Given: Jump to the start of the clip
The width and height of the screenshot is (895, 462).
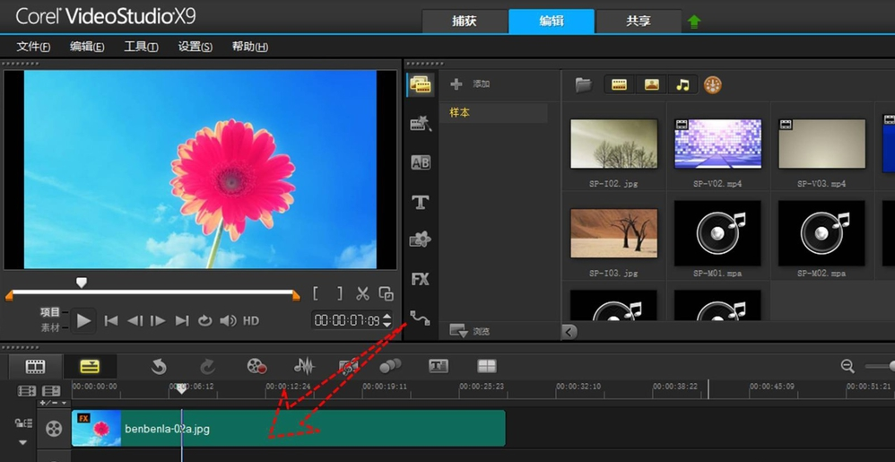Looking at the screenshot, I should (x=111, y=321).
